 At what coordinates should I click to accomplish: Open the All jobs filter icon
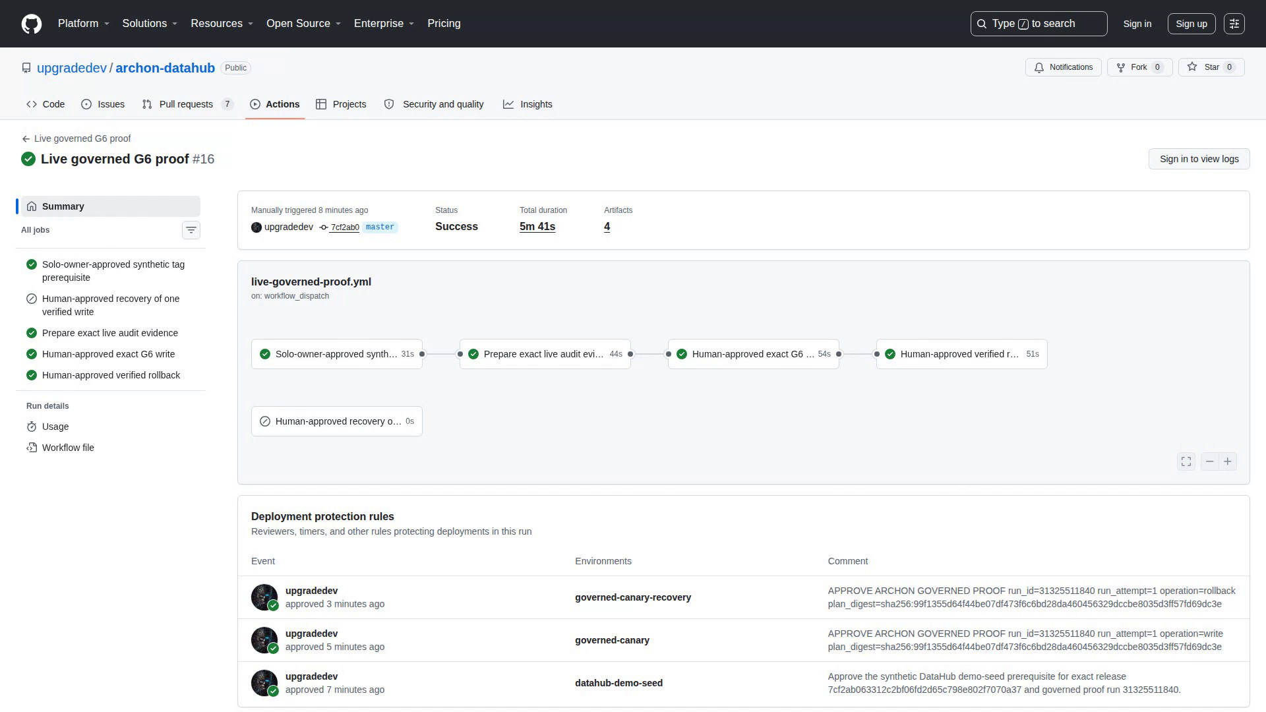tap(191, 230)
